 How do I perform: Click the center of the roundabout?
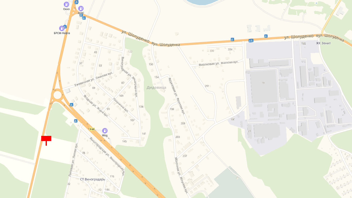(57, 95)
